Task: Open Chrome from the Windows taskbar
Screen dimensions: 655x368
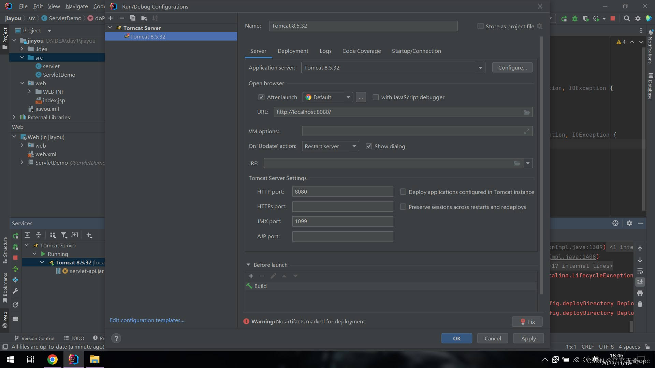Action: (x=53, y=359)
